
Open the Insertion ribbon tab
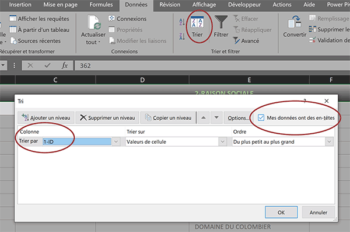[20, 5]
